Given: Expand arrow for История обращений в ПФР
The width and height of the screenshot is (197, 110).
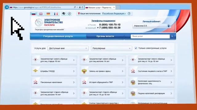Looking at the screenshot, I should tap(123, 82).
